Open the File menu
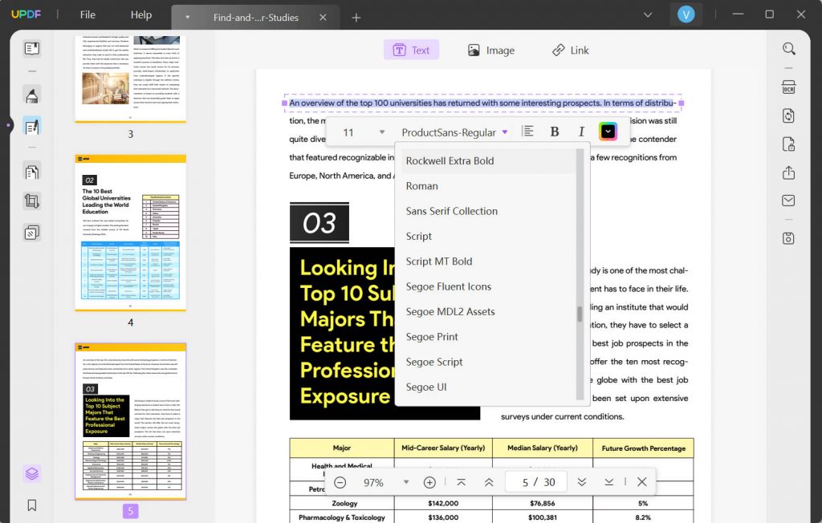This screenshot has height=523, width=822. point(87,14)
